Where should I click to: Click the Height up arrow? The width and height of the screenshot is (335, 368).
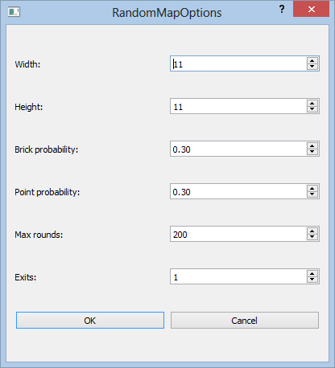tap(312, 103)
